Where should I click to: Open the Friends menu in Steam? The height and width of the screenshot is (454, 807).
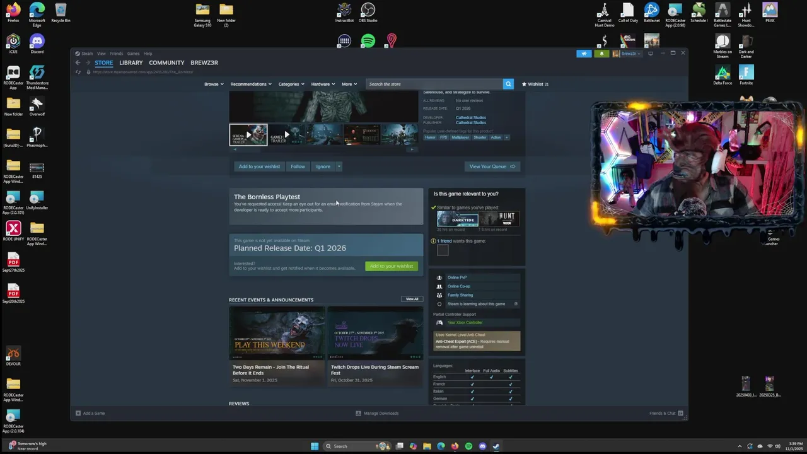tap(117, 54)
